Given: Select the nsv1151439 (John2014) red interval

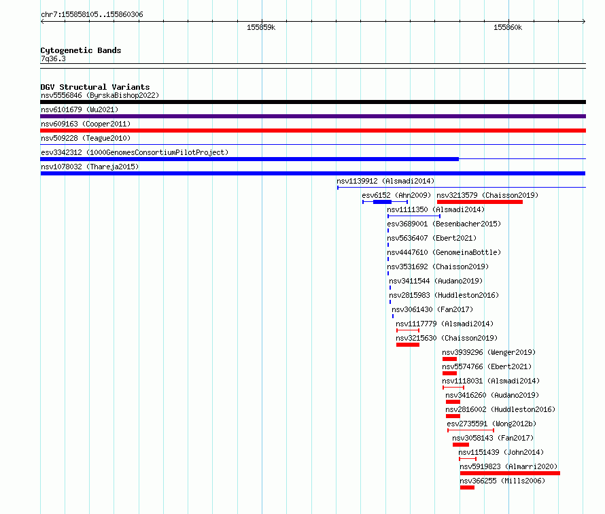Looking at the screenshot, I should pos(468,459).
